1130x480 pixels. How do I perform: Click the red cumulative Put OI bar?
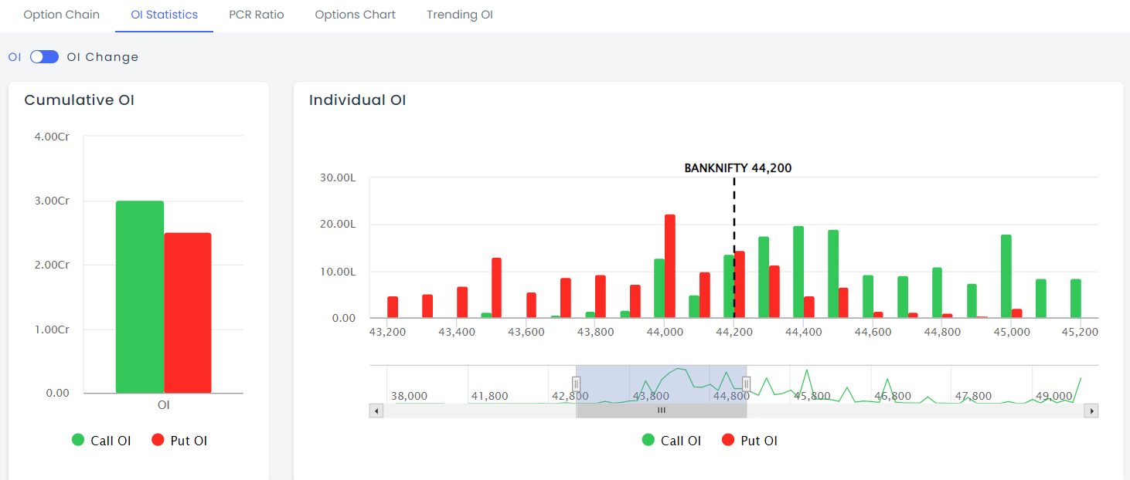tap(188, 313)
